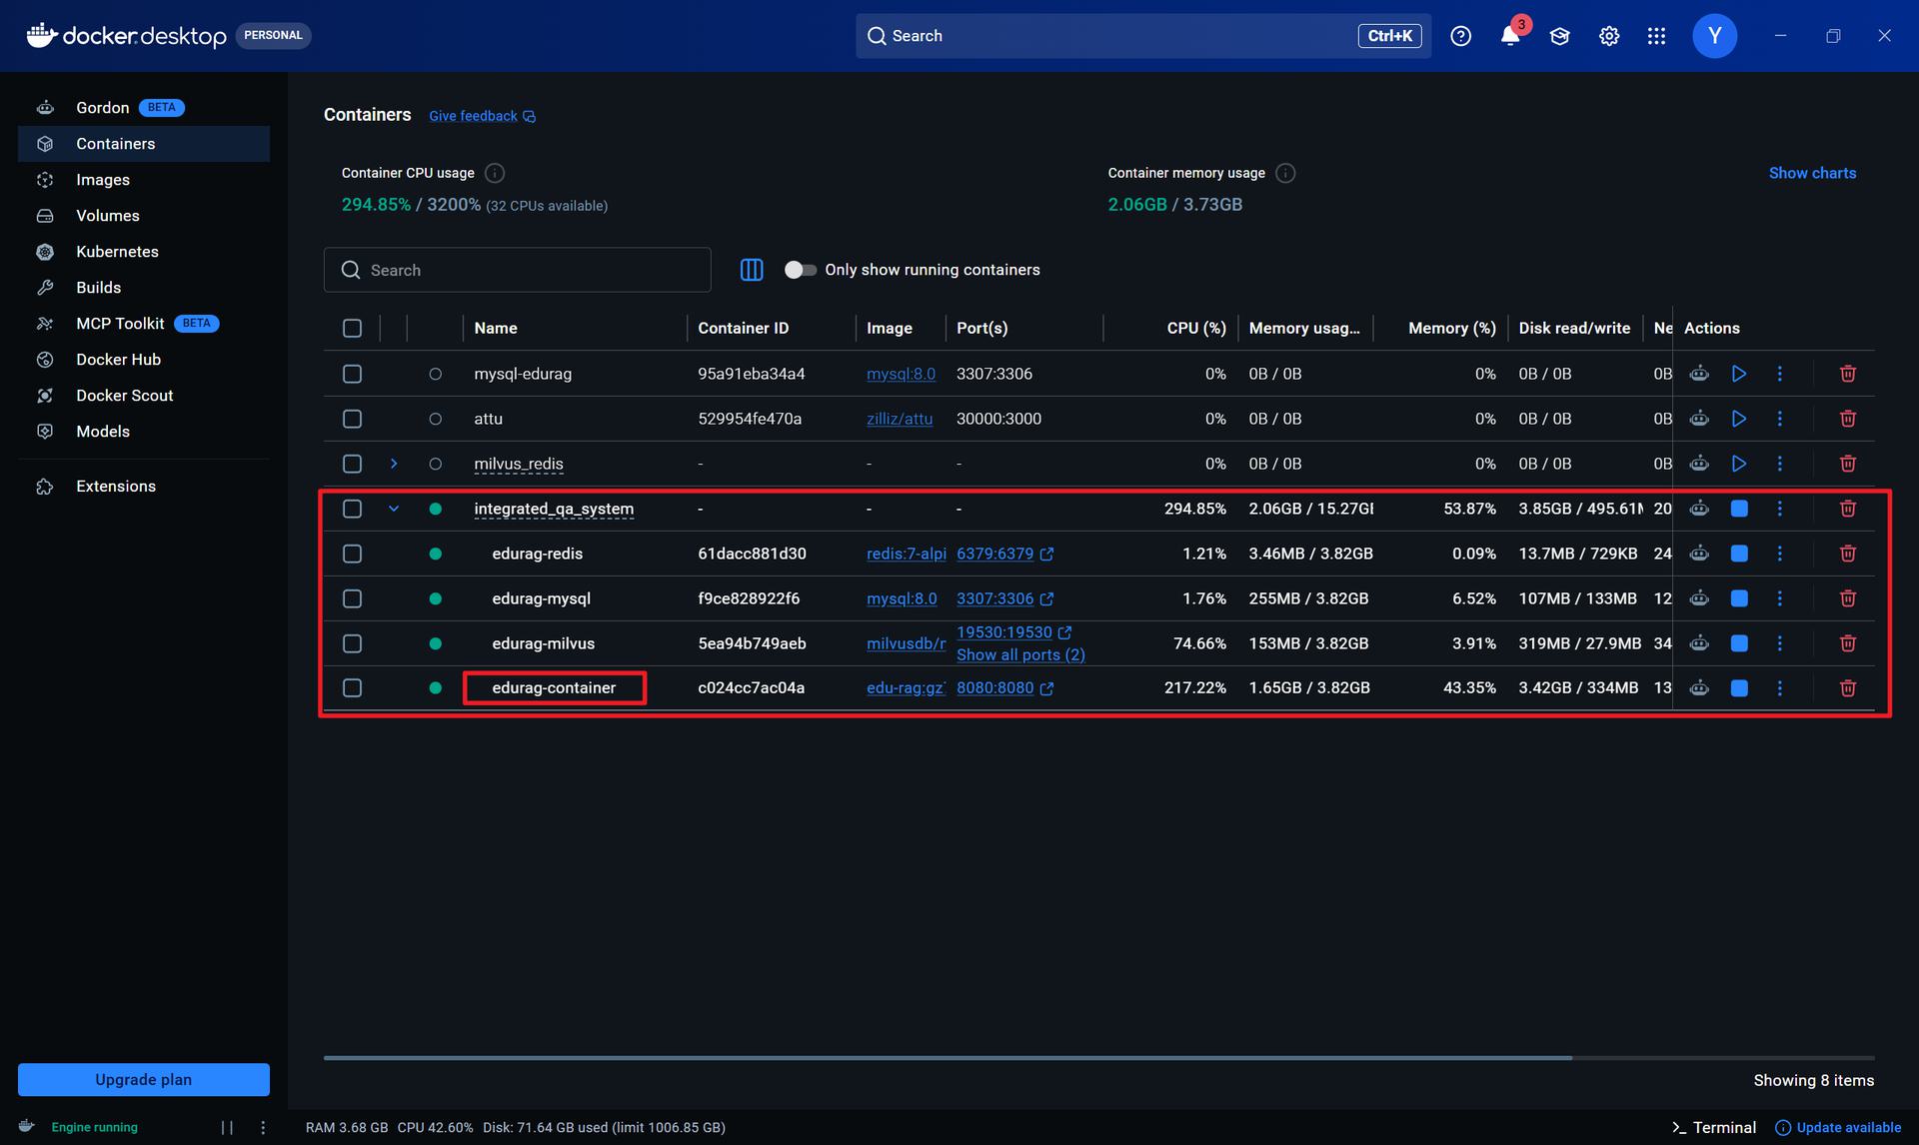Expand the milvus_redis stack

coord(394,464)
